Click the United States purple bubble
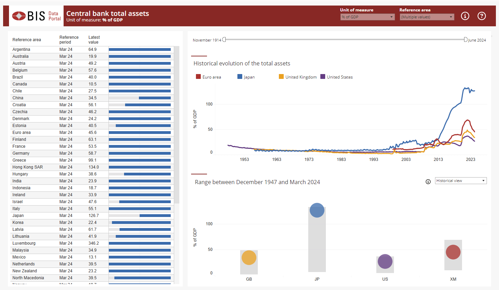 pyautogui.click(x=385, y=262)
